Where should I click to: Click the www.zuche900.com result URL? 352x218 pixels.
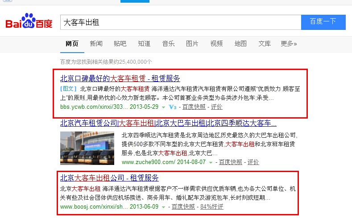[x=149, y=162]
